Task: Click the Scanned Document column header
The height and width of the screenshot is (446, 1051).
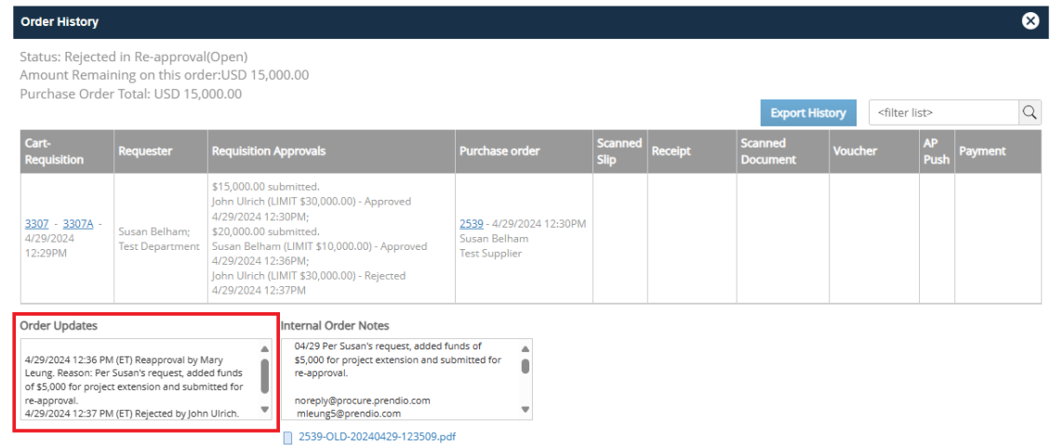Action: point(782,151)
